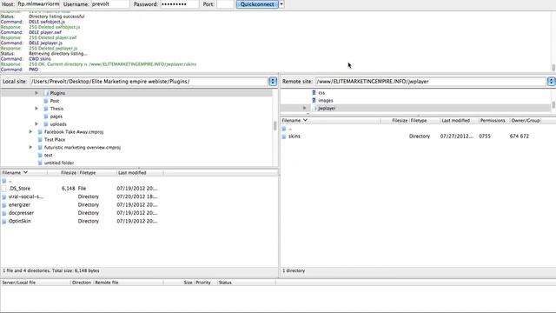Sort local files by Filename column
The height and width of the screenshot is (313, 556).
coord(23,172)
